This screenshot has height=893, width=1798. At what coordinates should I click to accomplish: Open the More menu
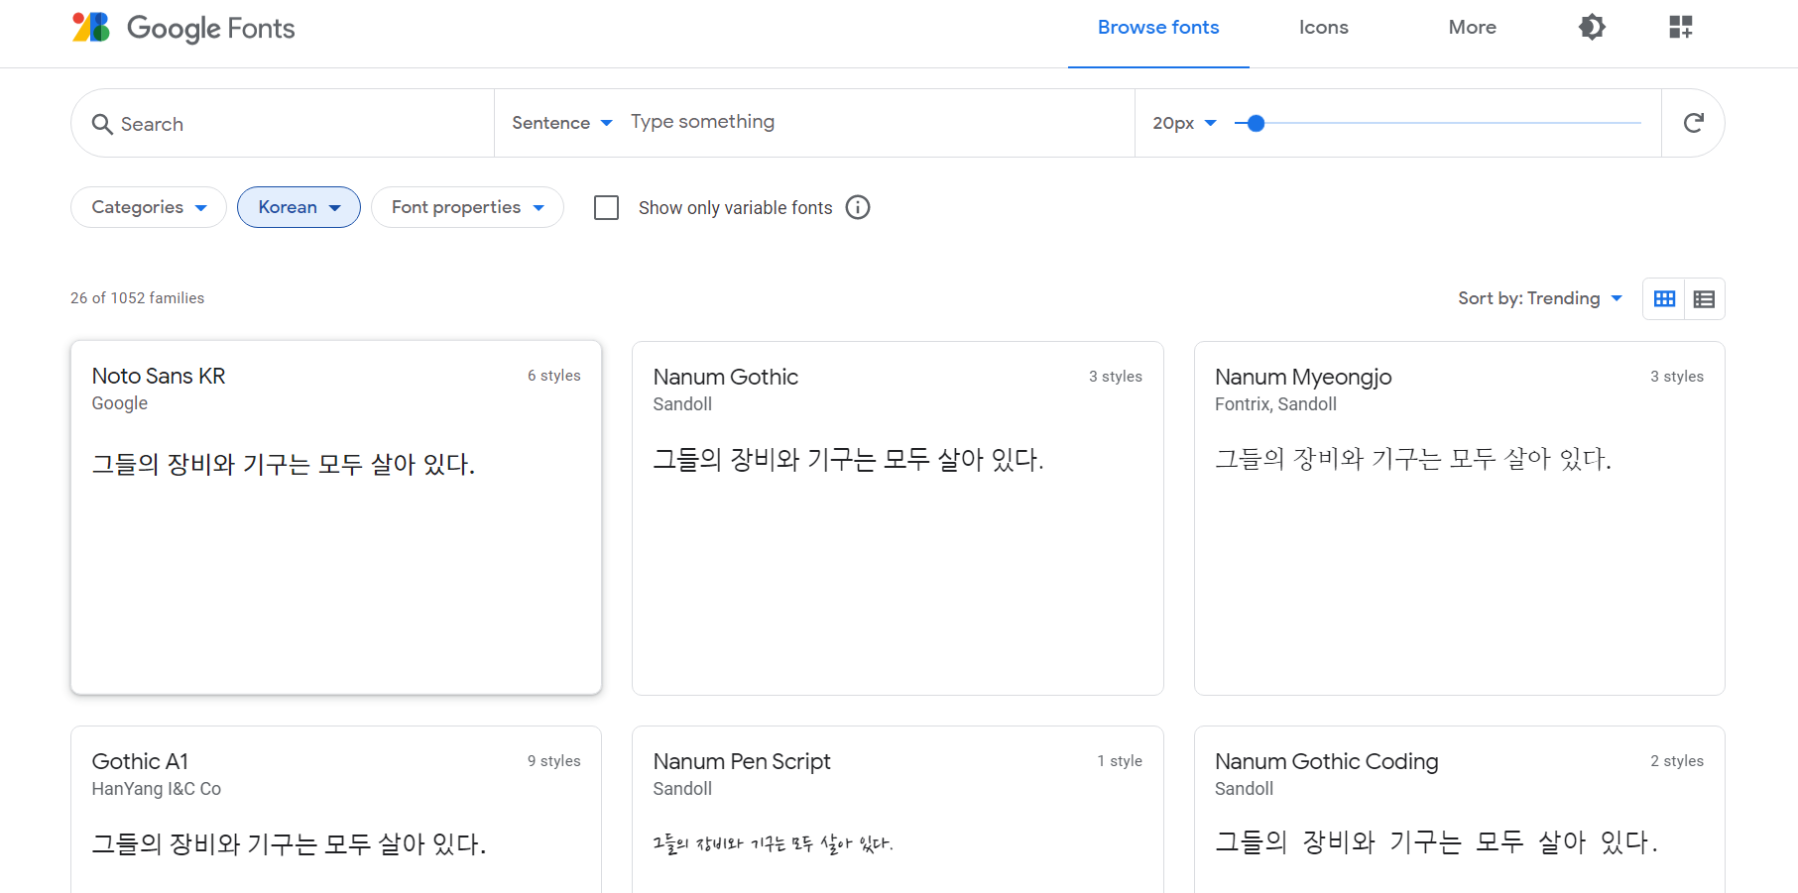pos(1472,27)
